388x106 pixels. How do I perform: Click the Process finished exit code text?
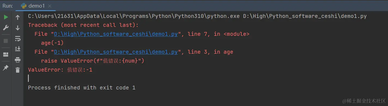[x=81, y=88]
